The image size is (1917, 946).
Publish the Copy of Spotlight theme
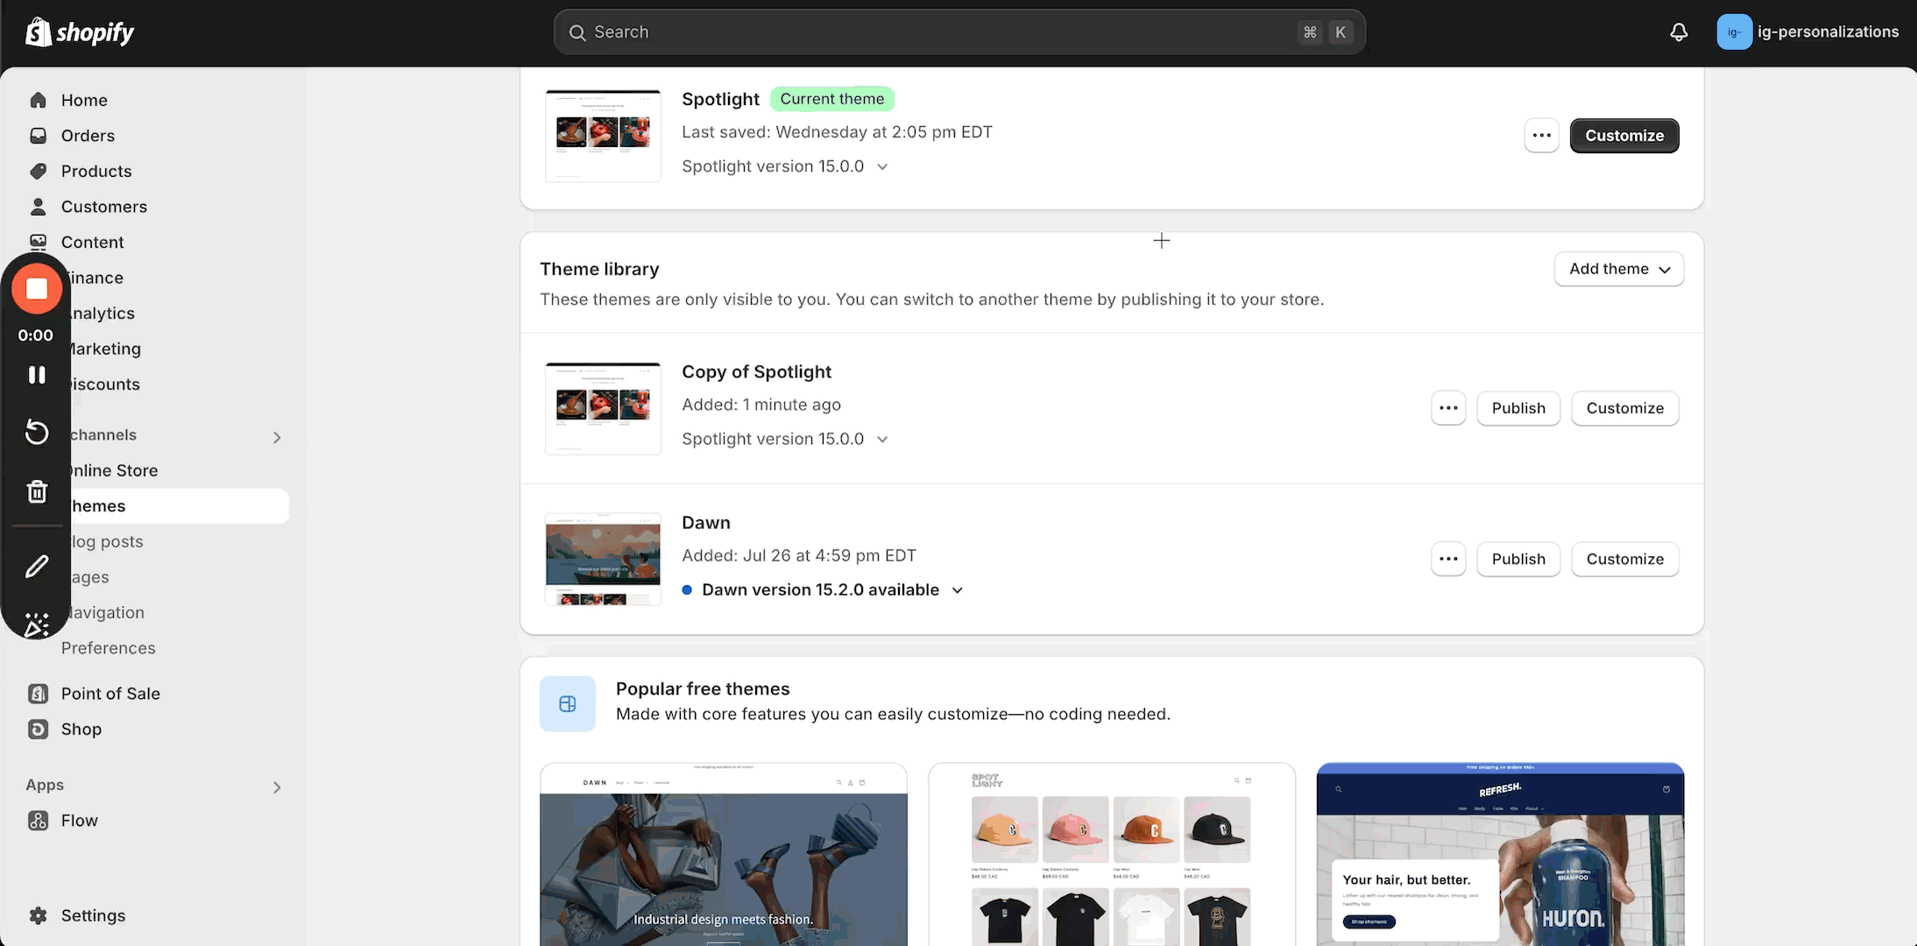(x=1517, y=408)
